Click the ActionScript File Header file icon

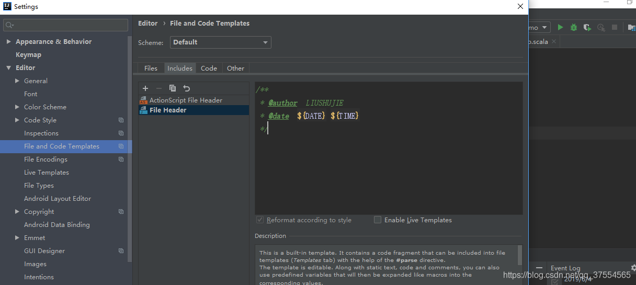[x=143, y=100]
